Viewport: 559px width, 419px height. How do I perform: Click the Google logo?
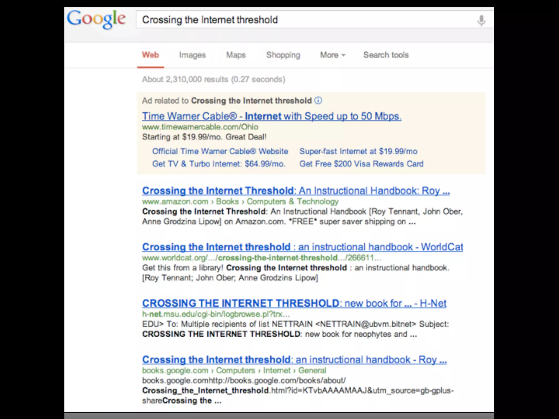click(96, 19)
